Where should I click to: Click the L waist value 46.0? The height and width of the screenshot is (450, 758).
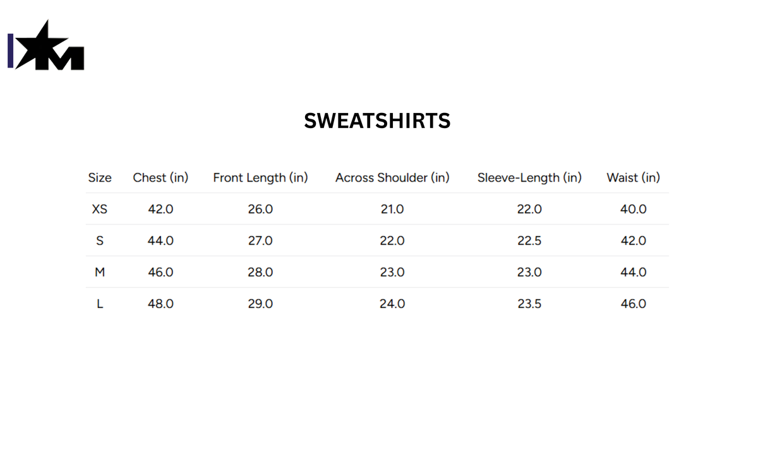[x=633, y=304]
